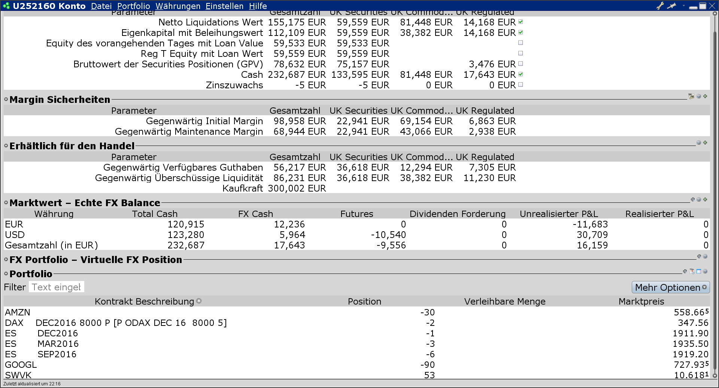Configure Portfolio section with wrench icon
Image resolution: width=719 pixels, height=388 pixels.
click(x=685, y=272)
